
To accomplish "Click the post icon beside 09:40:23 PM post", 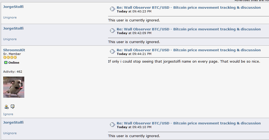I will point(113,9).
